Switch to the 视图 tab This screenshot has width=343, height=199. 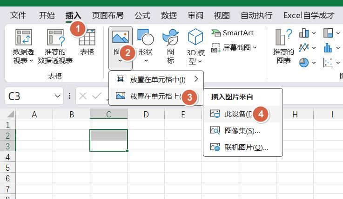[222, 15]
